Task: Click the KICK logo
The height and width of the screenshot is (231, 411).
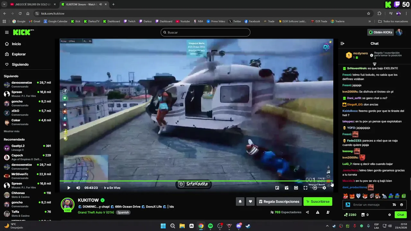Action: pyautogui.click(x=23, y=32)
